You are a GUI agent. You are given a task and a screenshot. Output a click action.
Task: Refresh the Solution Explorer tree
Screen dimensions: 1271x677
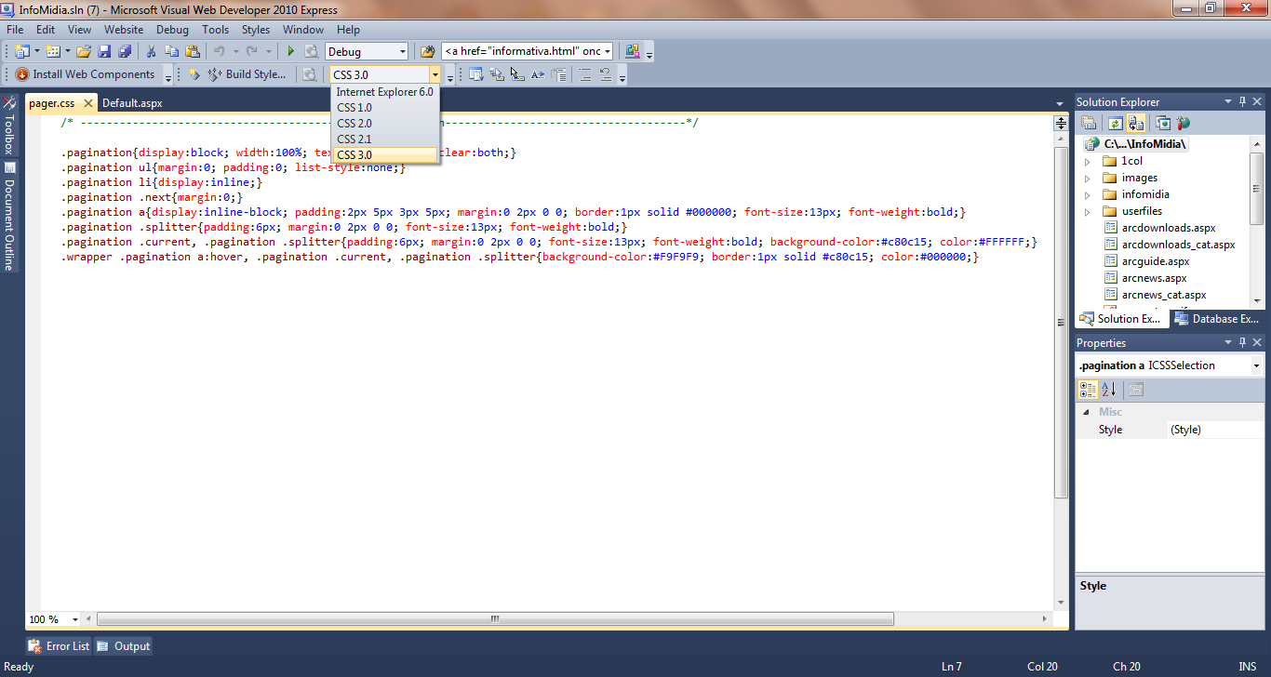[1115, 123]
